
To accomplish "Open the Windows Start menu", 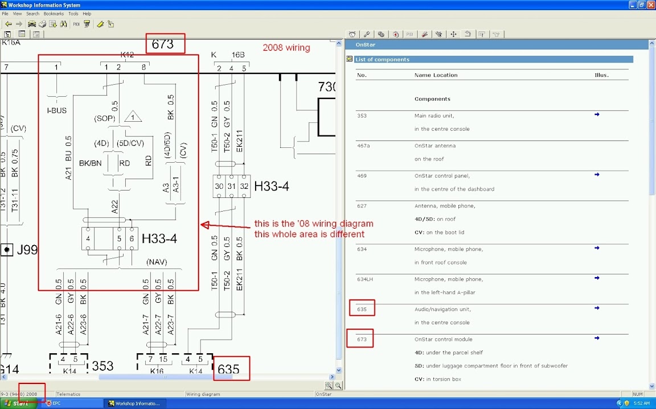I will point(19,403).
